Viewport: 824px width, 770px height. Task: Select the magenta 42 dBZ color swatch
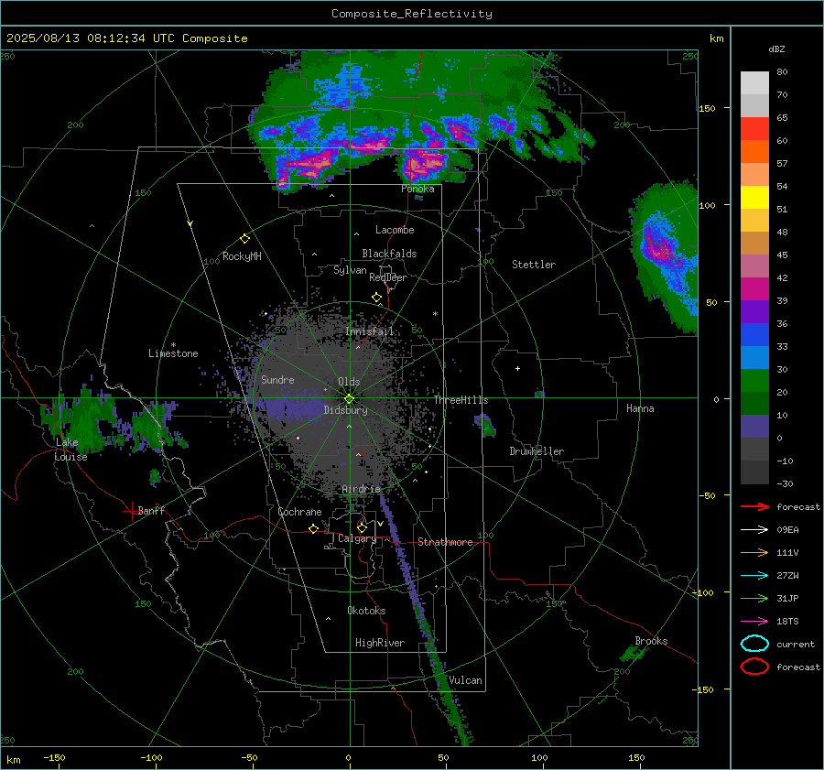[x=754, y=288]
